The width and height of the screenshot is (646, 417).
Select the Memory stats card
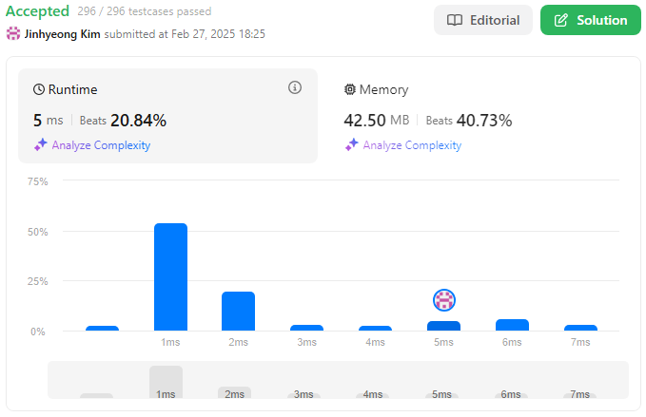(478, 116)
